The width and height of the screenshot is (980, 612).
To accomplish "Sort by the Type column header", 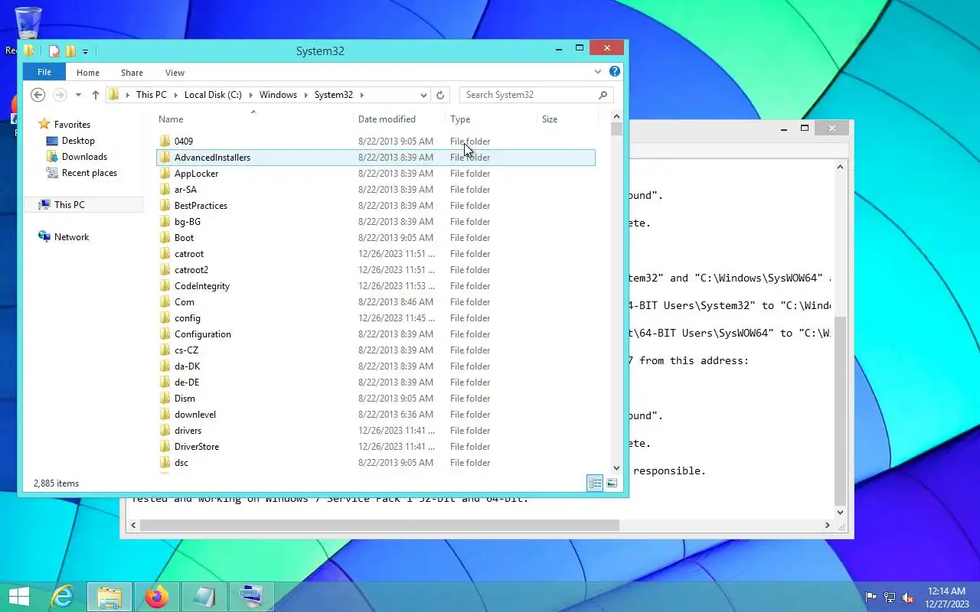I will pos(491,119).
